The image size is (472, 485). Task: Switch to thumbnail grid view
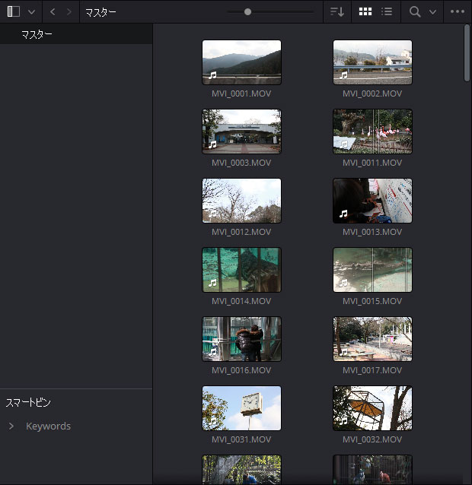(x=365, y=12)
